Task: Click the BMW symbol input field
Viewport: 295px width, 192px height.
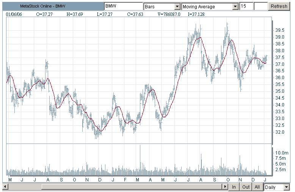Action: (123, 6)
